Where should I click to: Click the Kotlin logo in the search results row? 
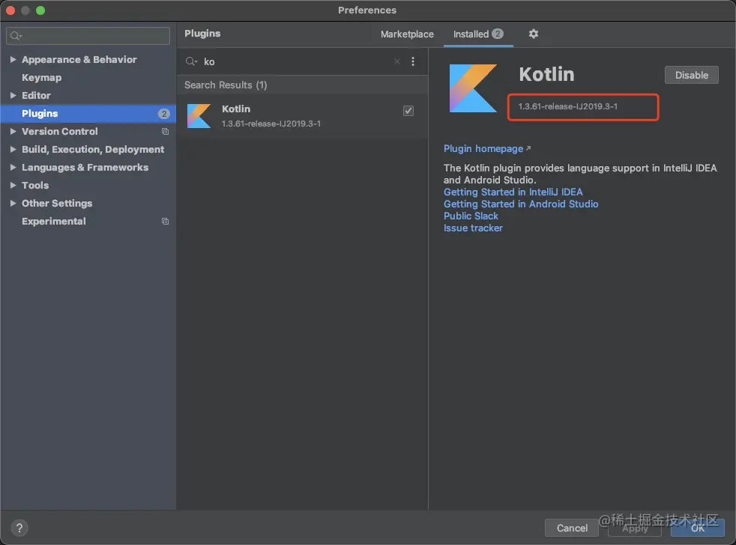click(x=199, y=116)
